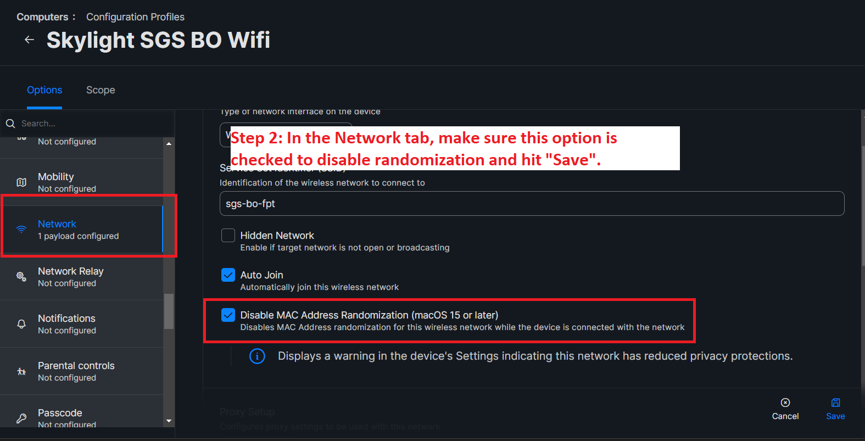
Task: Click the Notifications bell icon
Action: point(21,324)
